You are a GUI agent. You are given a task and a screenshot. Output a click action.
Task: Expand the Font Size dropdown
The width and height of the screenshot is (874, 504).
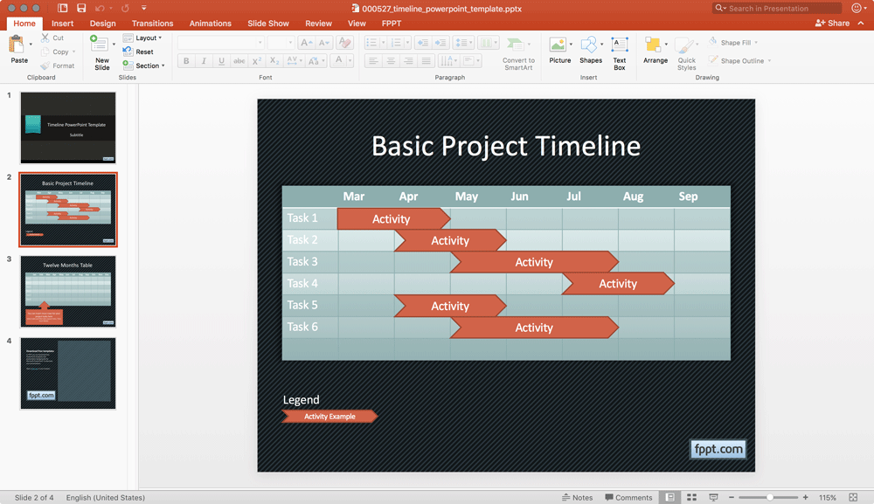[x=289, y=41]
